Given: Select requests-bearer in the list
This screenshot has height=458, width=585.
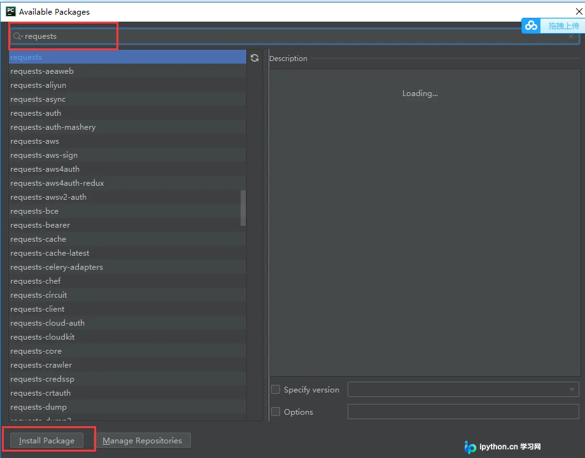Looking at the screenshot, I should click(x=127, y=225).
